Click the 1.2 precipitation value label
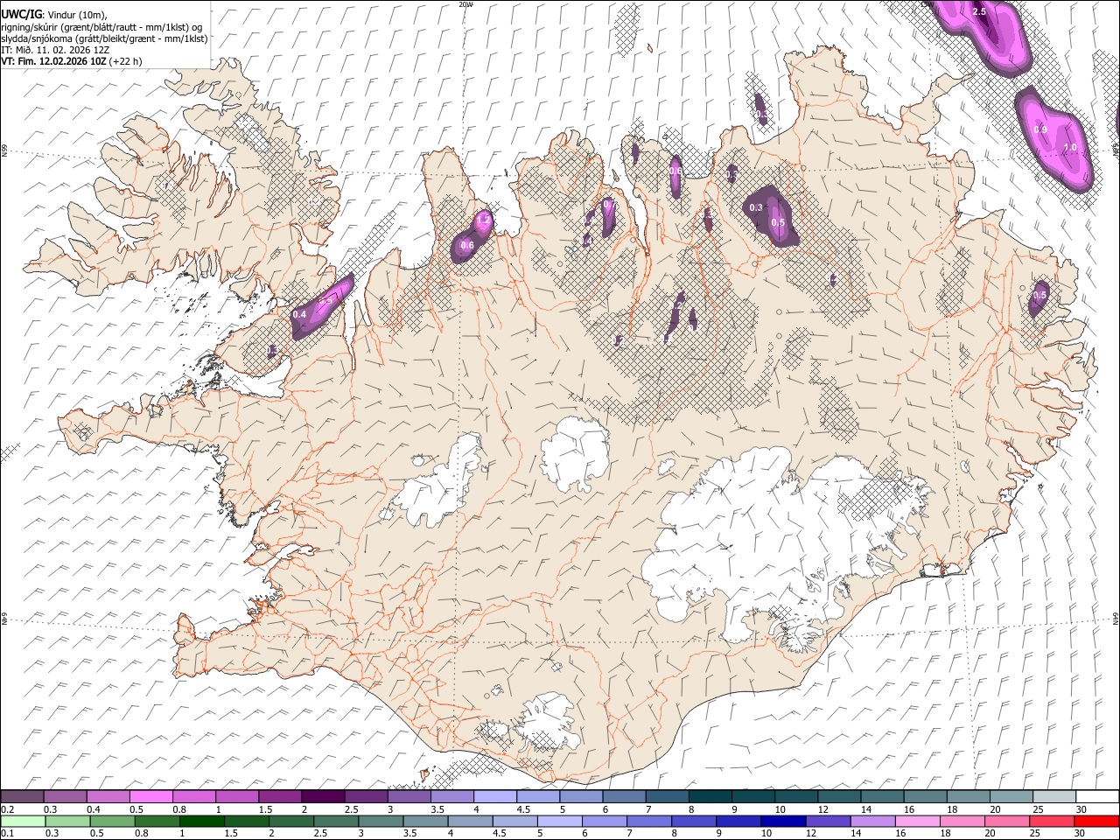The image size is (1120, 840). click(483, 220)
